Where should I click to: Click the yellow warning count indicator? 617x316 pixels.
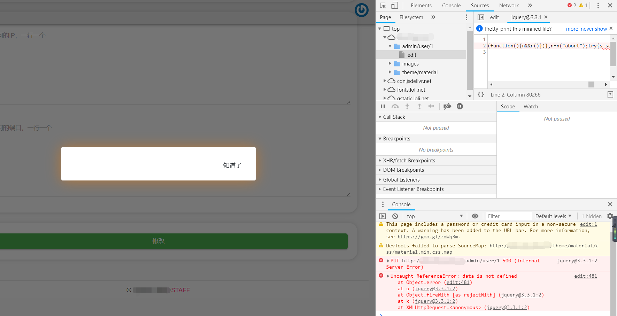tap(583, 5)
